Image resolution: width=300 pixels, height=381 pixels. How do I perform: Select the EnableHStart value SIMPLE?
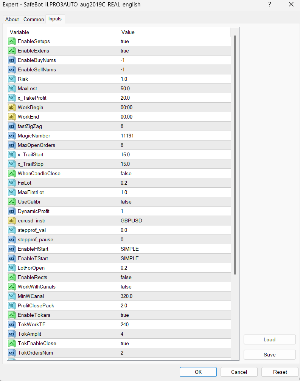click(x=130, y=249)
